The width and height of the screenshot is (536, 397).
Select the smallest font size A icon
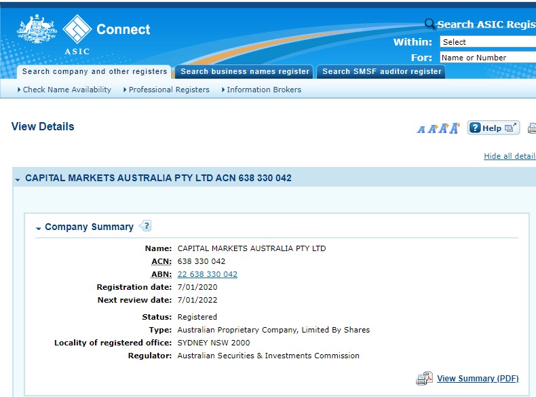[421, 130]
